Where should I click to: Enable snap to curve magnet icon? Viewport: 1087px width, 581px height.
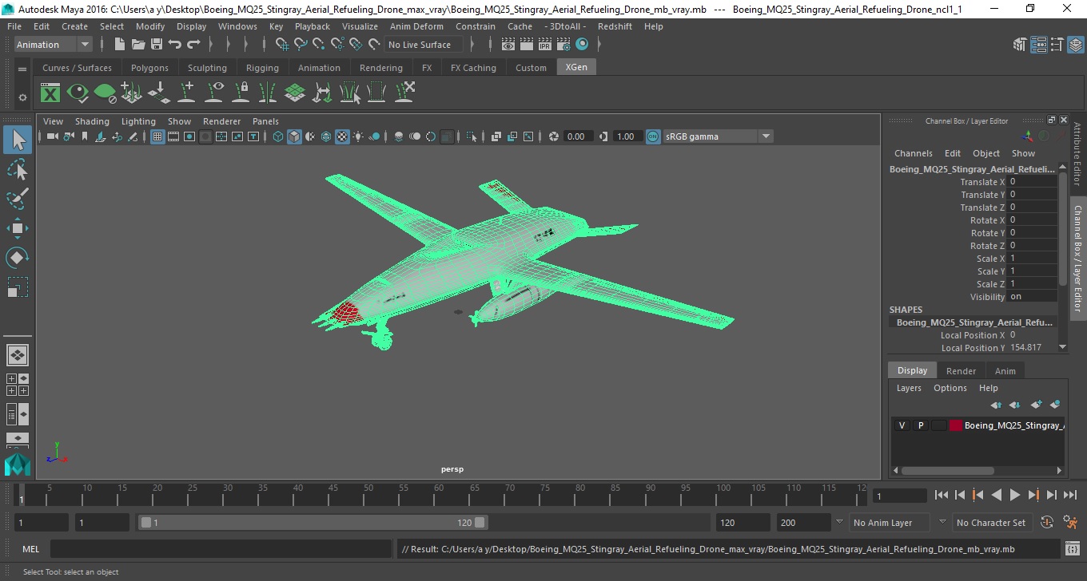pos(301,45)
